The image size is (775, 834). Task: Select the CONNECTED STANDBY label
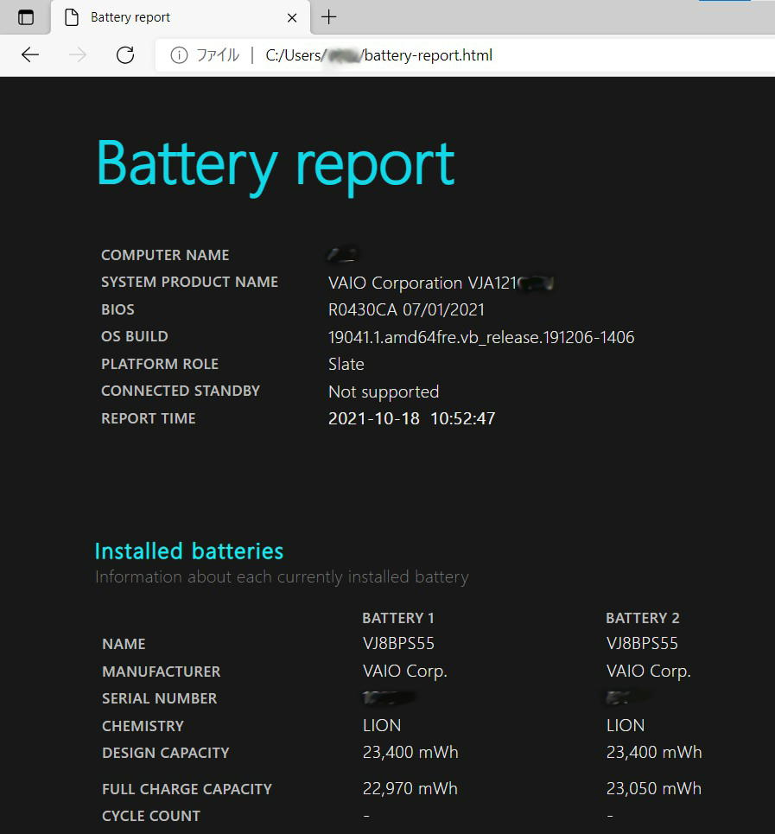tap(181, 391)
